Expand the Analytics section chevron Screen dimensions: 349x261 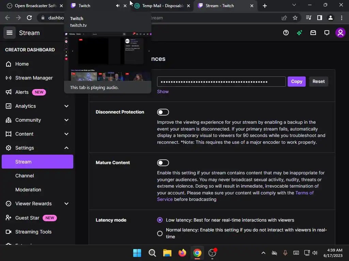(x=66, y=106)
